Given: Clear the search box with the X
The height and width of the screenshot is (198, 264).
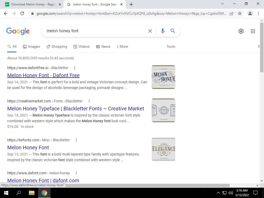Looking at the screenshot, I should pos(150,31).
